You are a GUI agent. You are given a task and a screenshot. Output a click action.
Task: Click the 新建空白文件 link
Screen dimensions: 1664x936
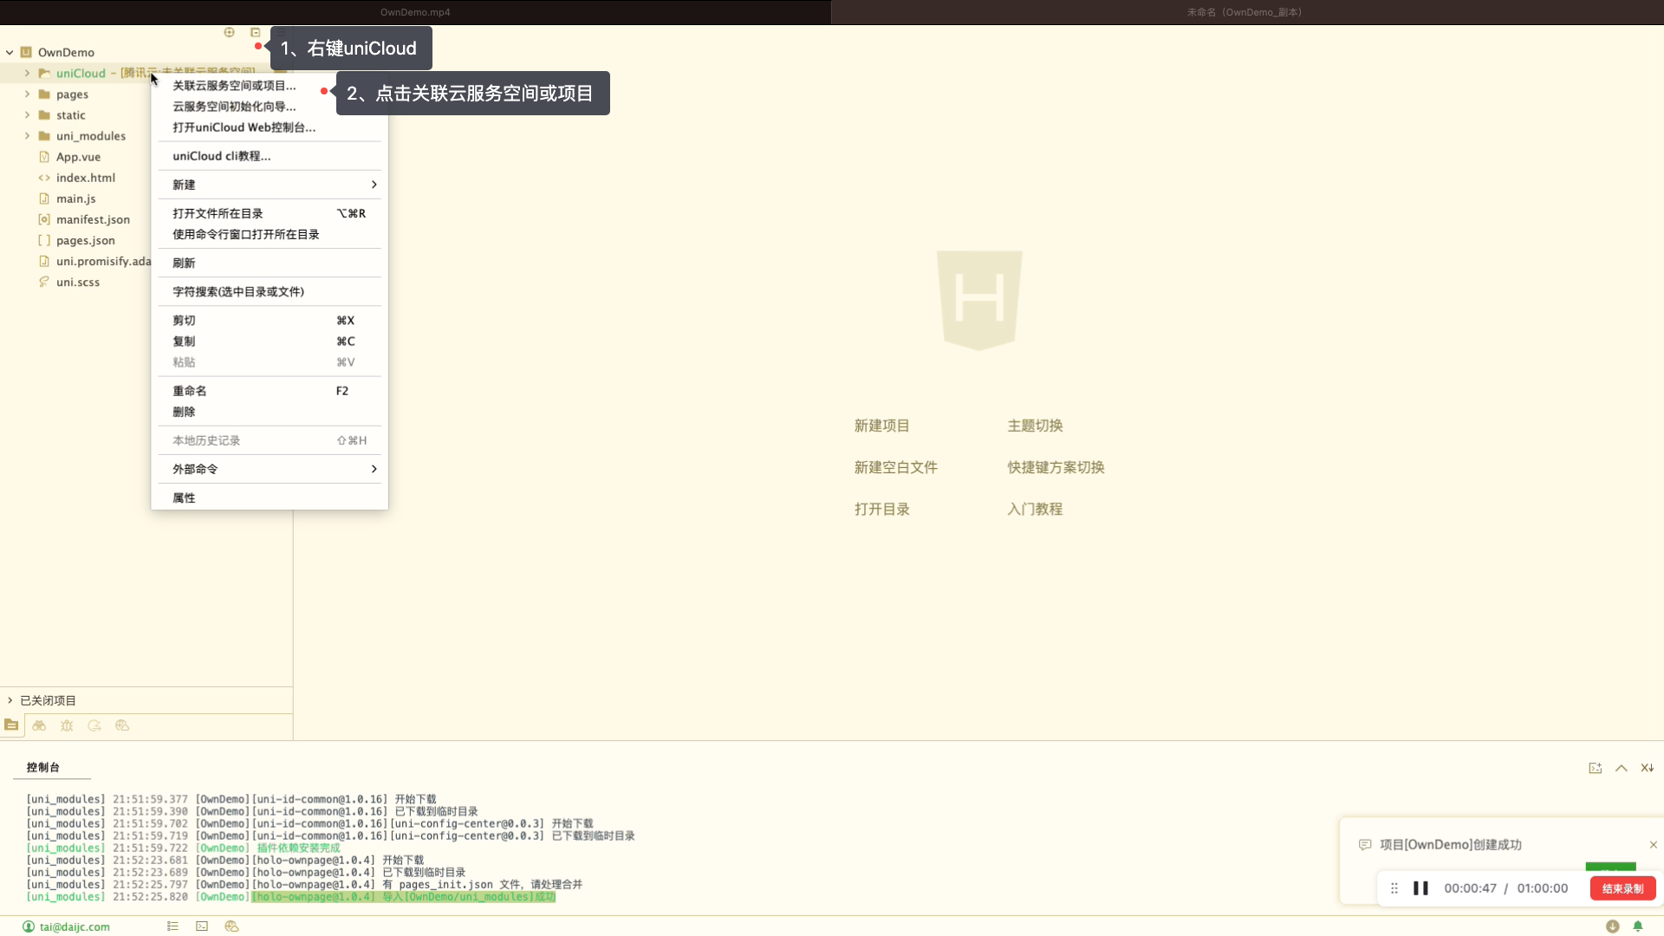point(895,467)
